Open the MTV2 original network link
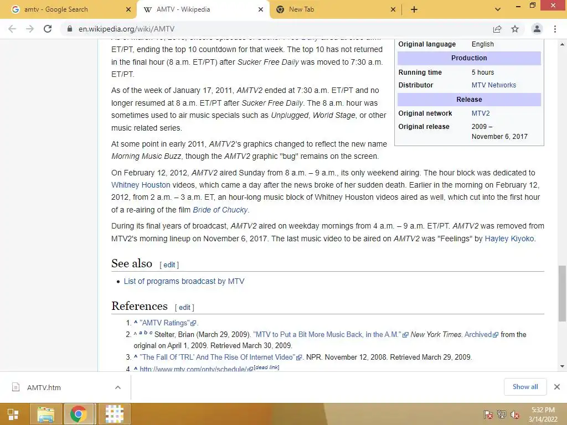 481,113
